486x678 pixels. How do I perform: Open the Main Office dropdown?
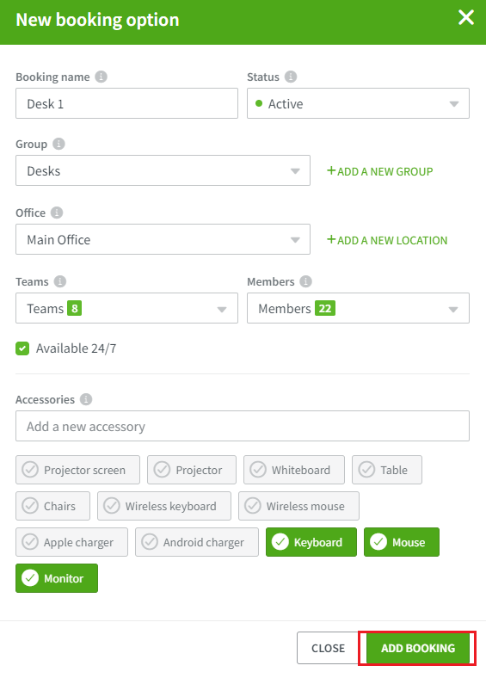coord(163,239)
